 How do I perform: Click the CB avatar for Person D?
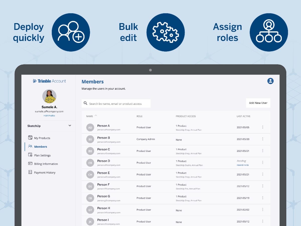90,163
